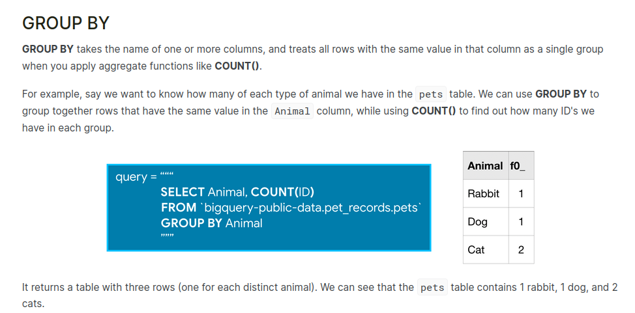Screen dimensions: 635x313
Task: Click the bigquery-public-data.pet_records.pets table name
Action: [x=313, y=208]
